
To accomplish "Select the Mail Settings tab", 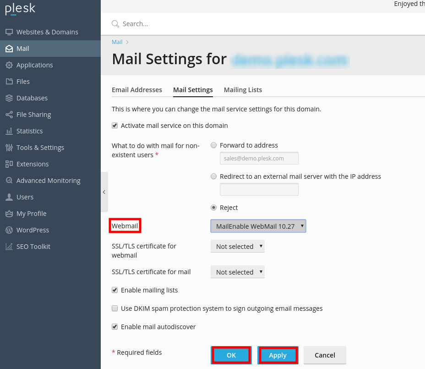I will pyautogui.click(x=193, y=90).
